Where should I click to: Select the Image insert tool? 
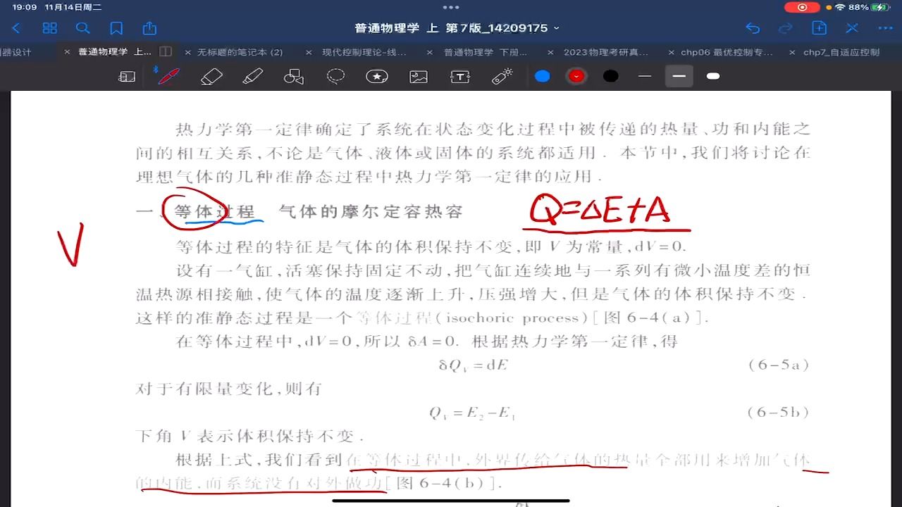click(x=419, y=77)
